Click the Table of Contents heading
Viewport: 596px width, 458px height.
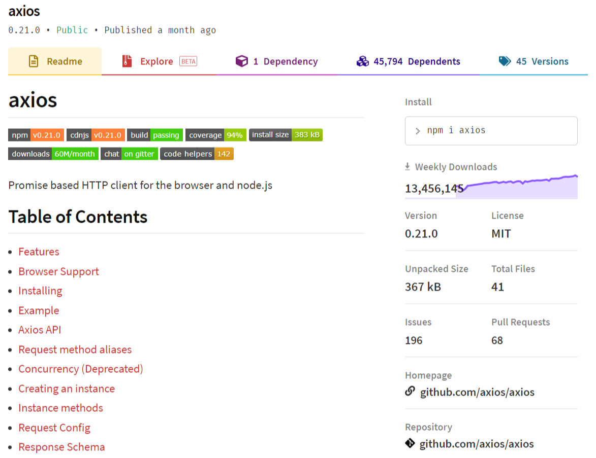tap(78, 217)
